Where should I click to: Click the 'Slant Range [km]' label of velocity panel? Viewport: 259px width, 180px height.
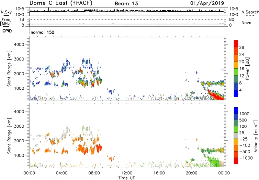pos(9,136)
